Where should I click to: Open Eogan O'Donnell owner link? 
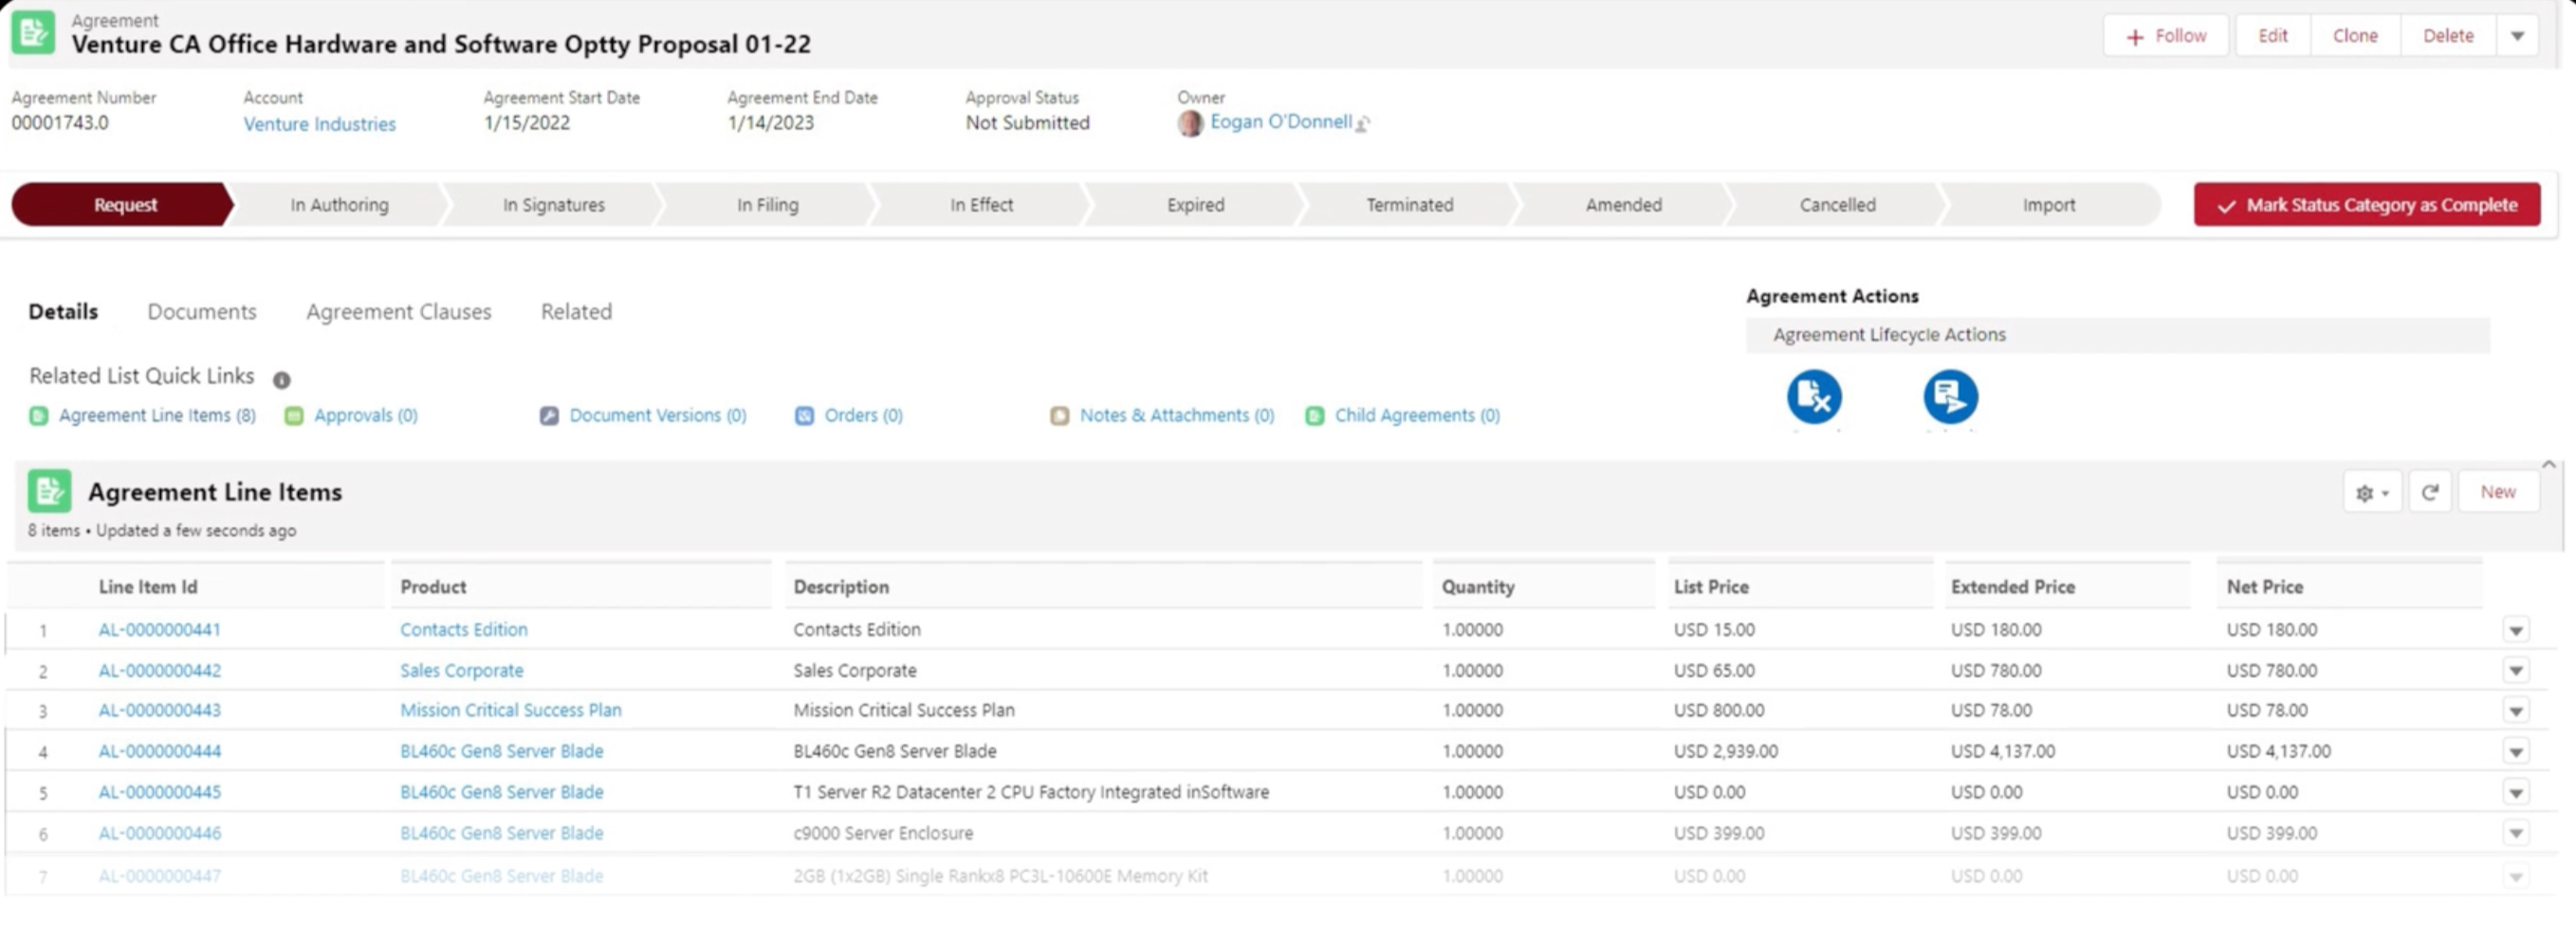point(1280,122)
